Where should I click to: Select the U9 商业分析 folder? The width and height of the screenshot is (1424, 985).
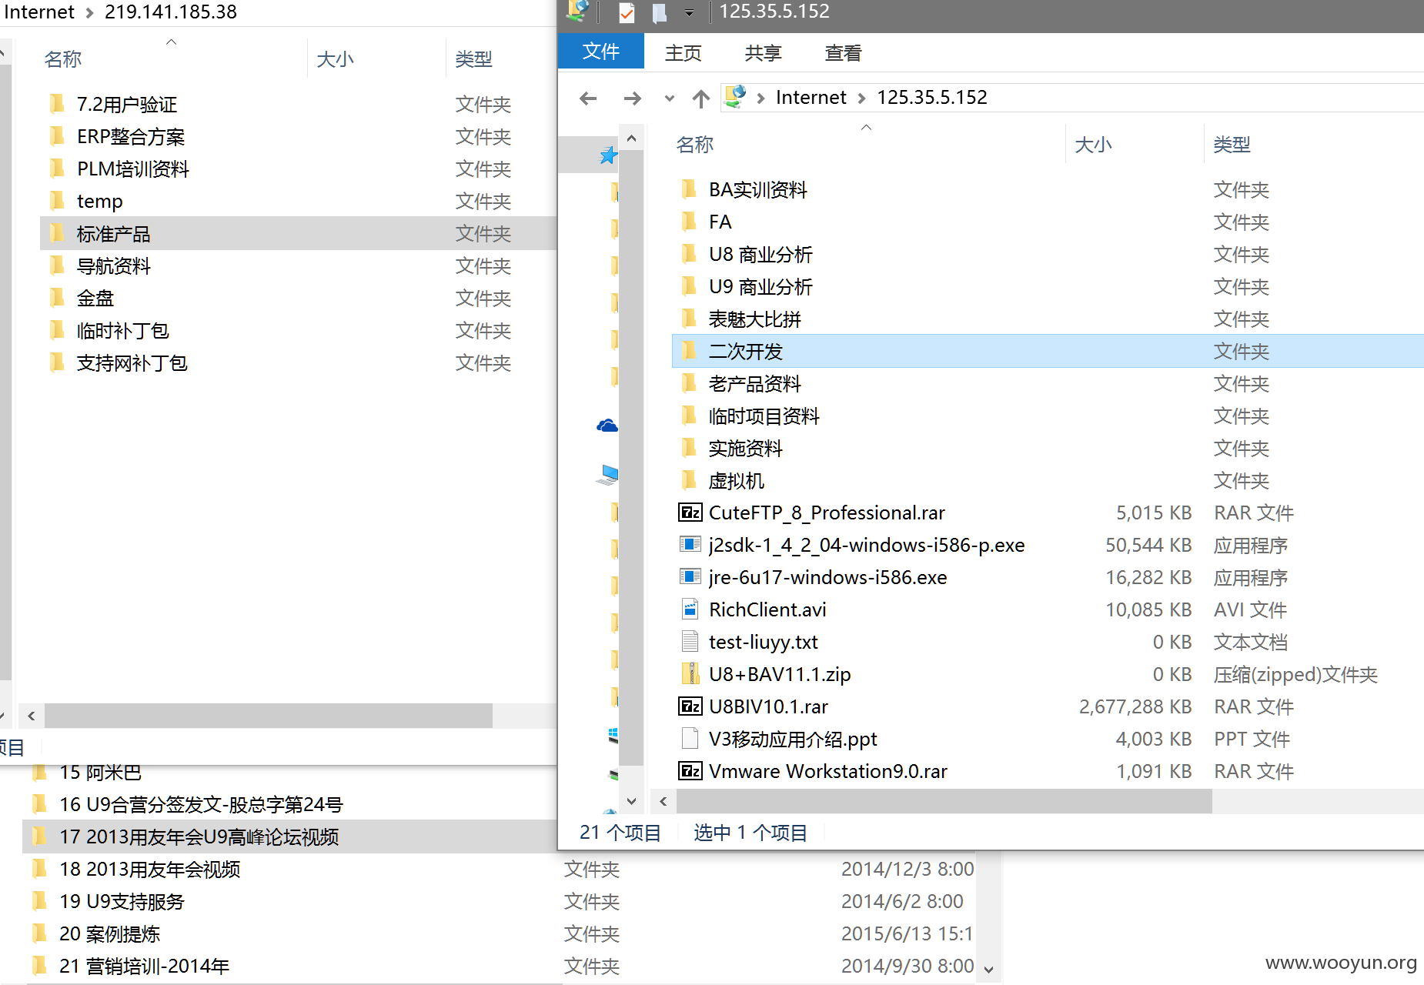(760, 287)
